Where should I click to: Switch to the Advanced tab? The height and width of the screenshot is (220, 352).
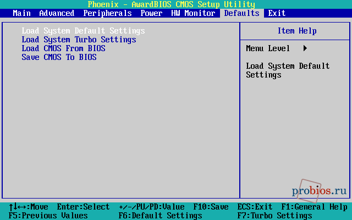(57, 13)
